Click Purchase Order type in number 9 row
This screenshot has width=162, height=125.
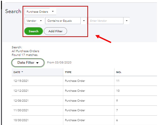click(x=75, y=101)
